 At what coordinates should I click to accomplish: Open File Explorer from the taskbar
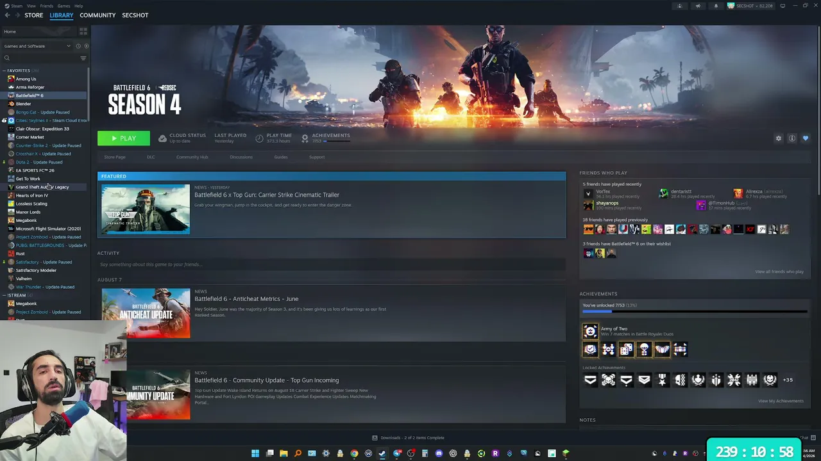pos(284,453)
